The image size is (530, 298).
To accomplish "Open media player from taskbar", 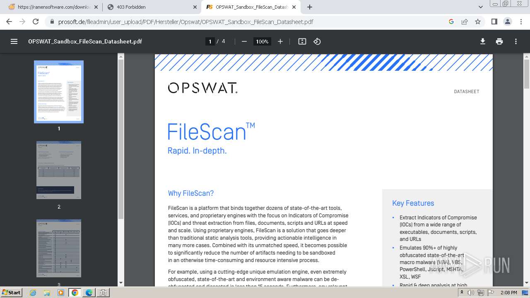I will click(61, 292).
